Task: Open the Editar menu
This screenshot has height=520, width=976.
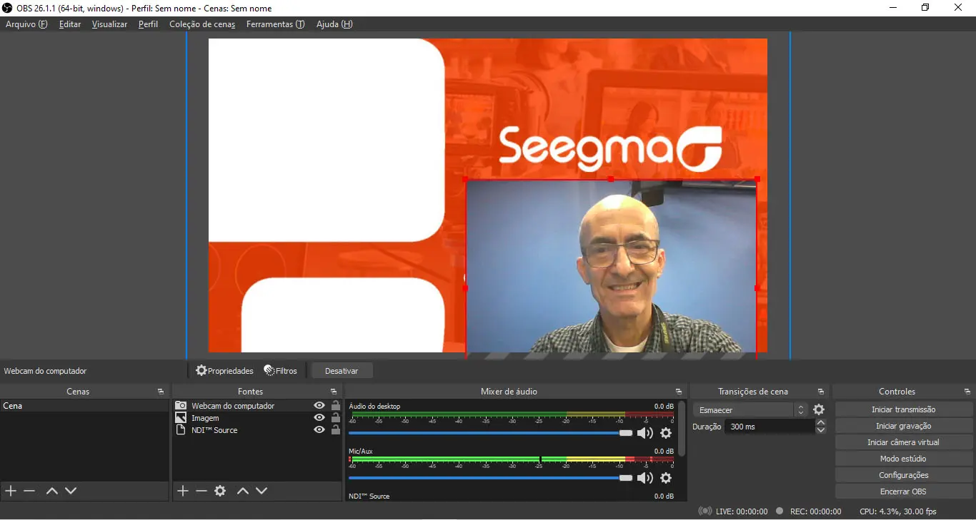Action: (x=70, y=24)
